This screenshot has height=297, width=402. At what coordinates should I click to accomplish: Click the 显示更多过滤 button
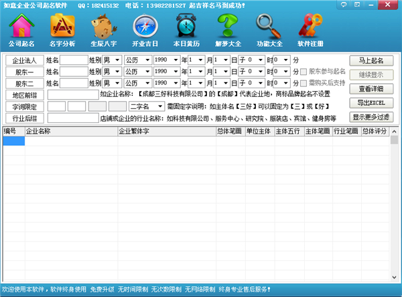[x=371, y=117]
